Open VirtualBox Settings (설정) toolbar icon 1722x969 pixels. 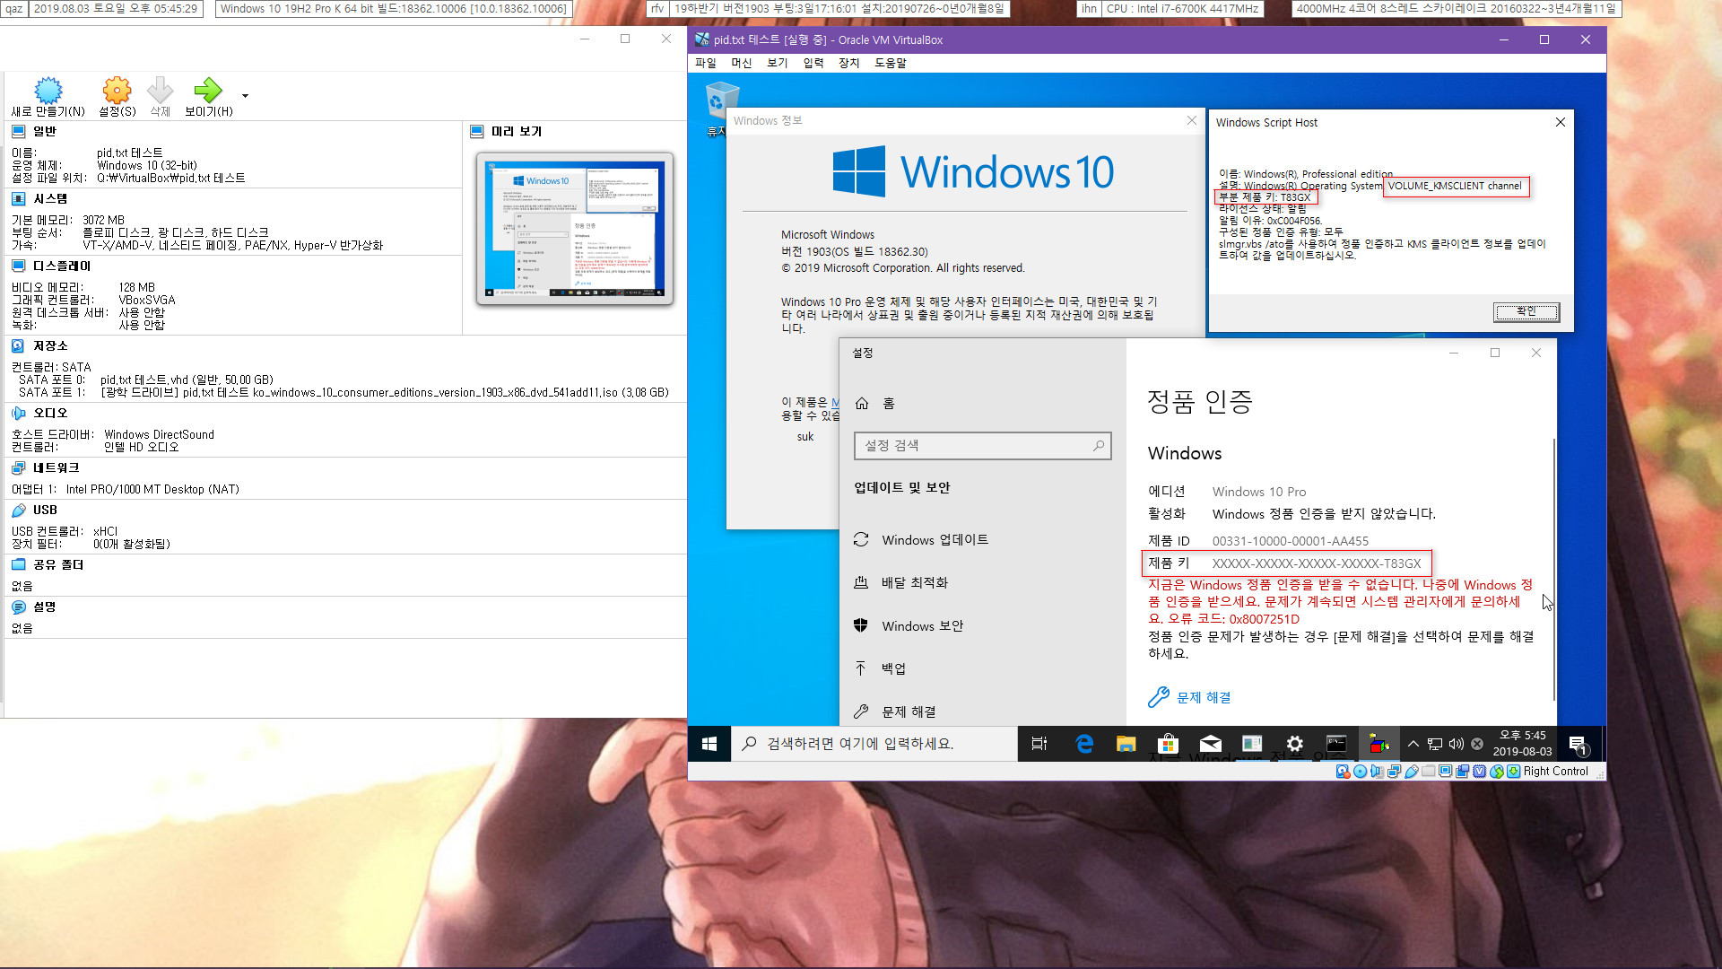[117, 91]
